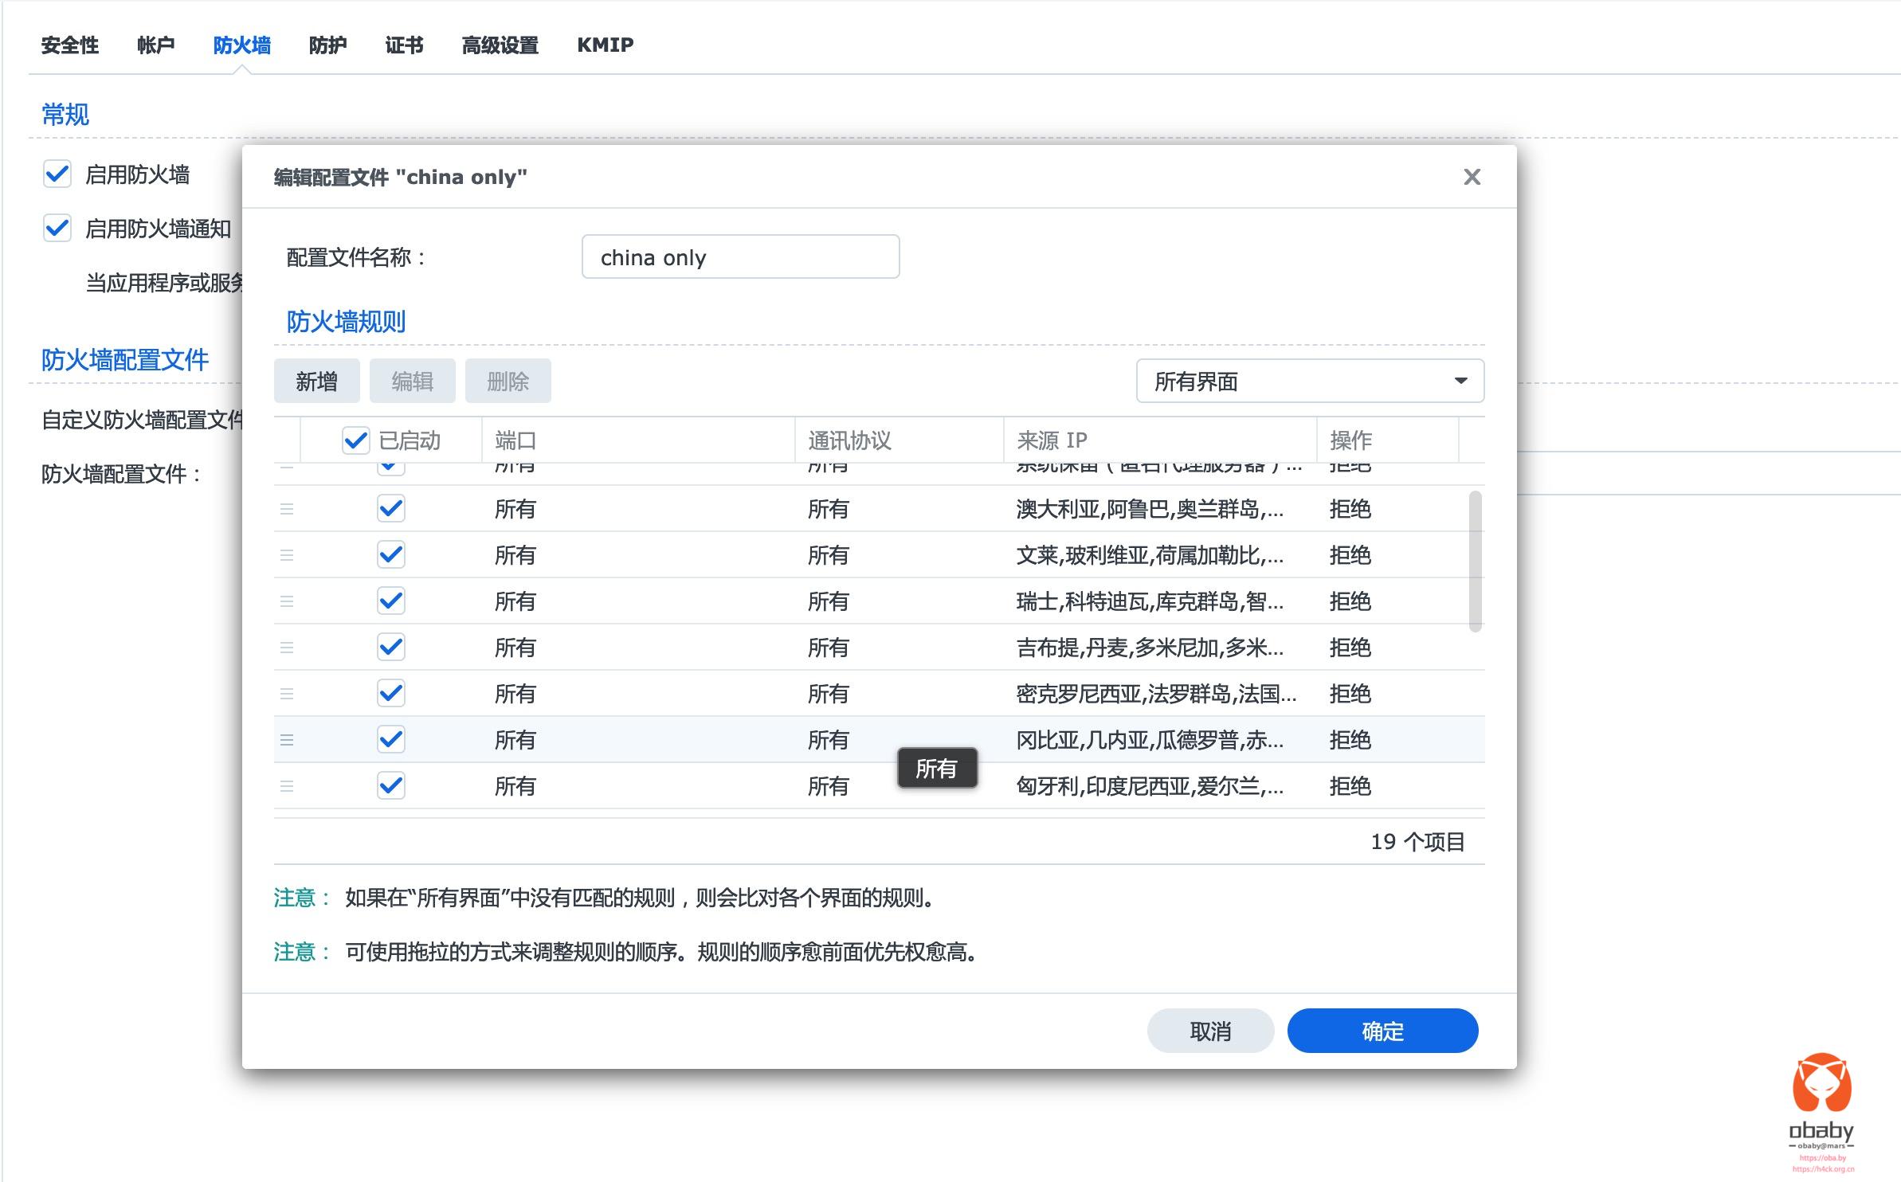Toggle the 已启动 header select-all checkbox
The height and width of the screenshot is (1182, 1901).
[x=355, y=440]
